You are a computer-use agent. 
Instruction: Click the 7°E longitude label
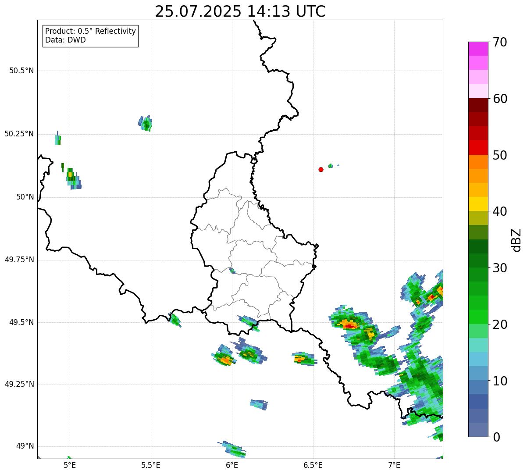(394, 465)
